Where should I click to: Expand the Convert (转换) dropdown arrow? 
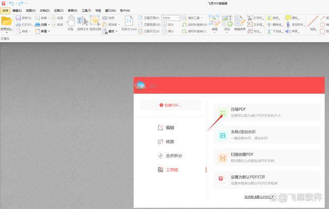[x=30, y=31]
